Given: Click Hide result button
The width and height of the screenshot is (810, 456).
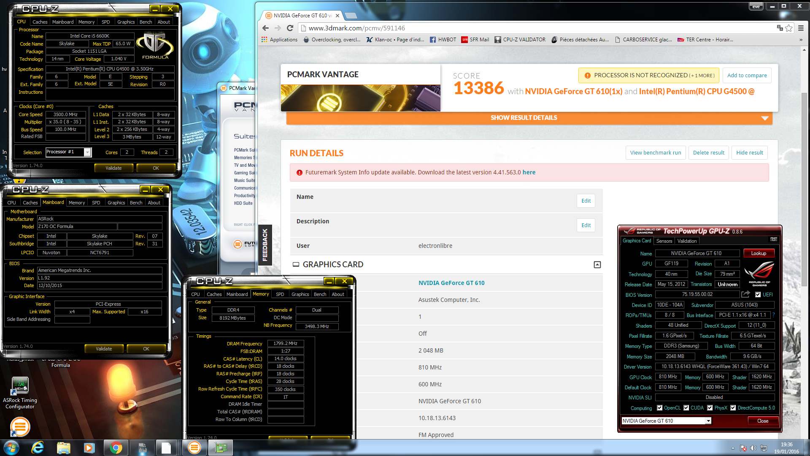Looking at the screenshot, I should (x=749, y=153).
